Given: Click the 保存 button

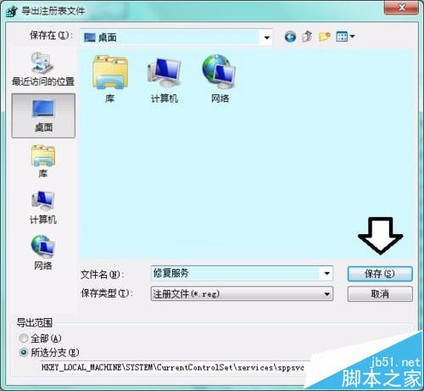Looking at the screenshot, I should (x=380, y=274).
